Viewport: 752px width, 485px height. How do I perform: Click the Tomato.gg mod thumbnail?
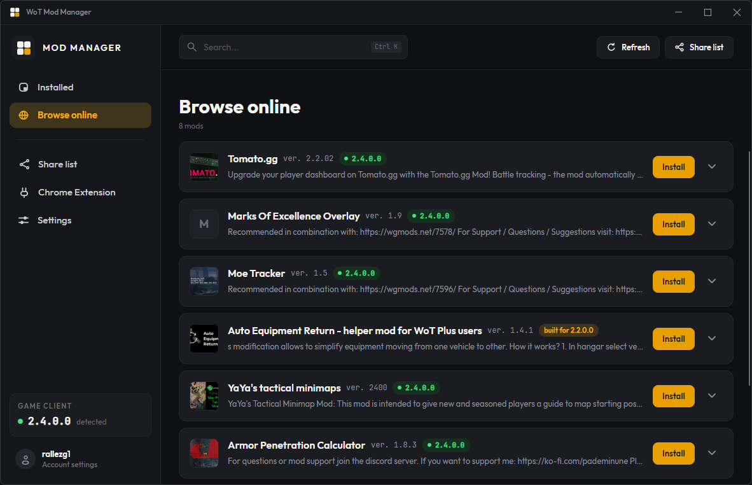click(204, 167)
